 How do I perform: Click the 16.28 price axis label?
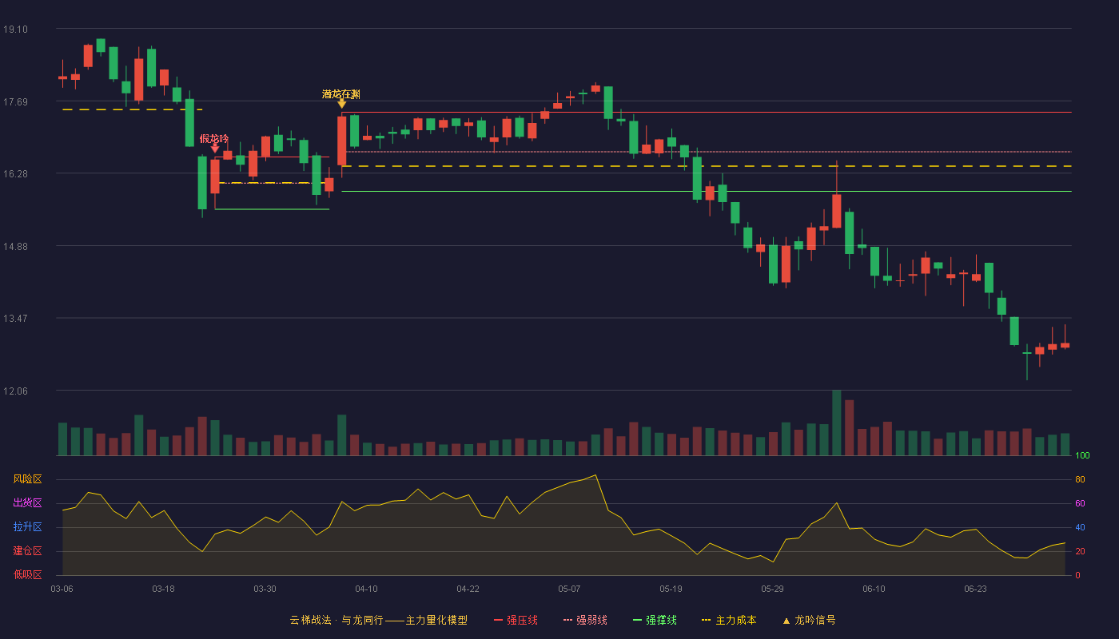pyautogui.click(x=15, y=173)
